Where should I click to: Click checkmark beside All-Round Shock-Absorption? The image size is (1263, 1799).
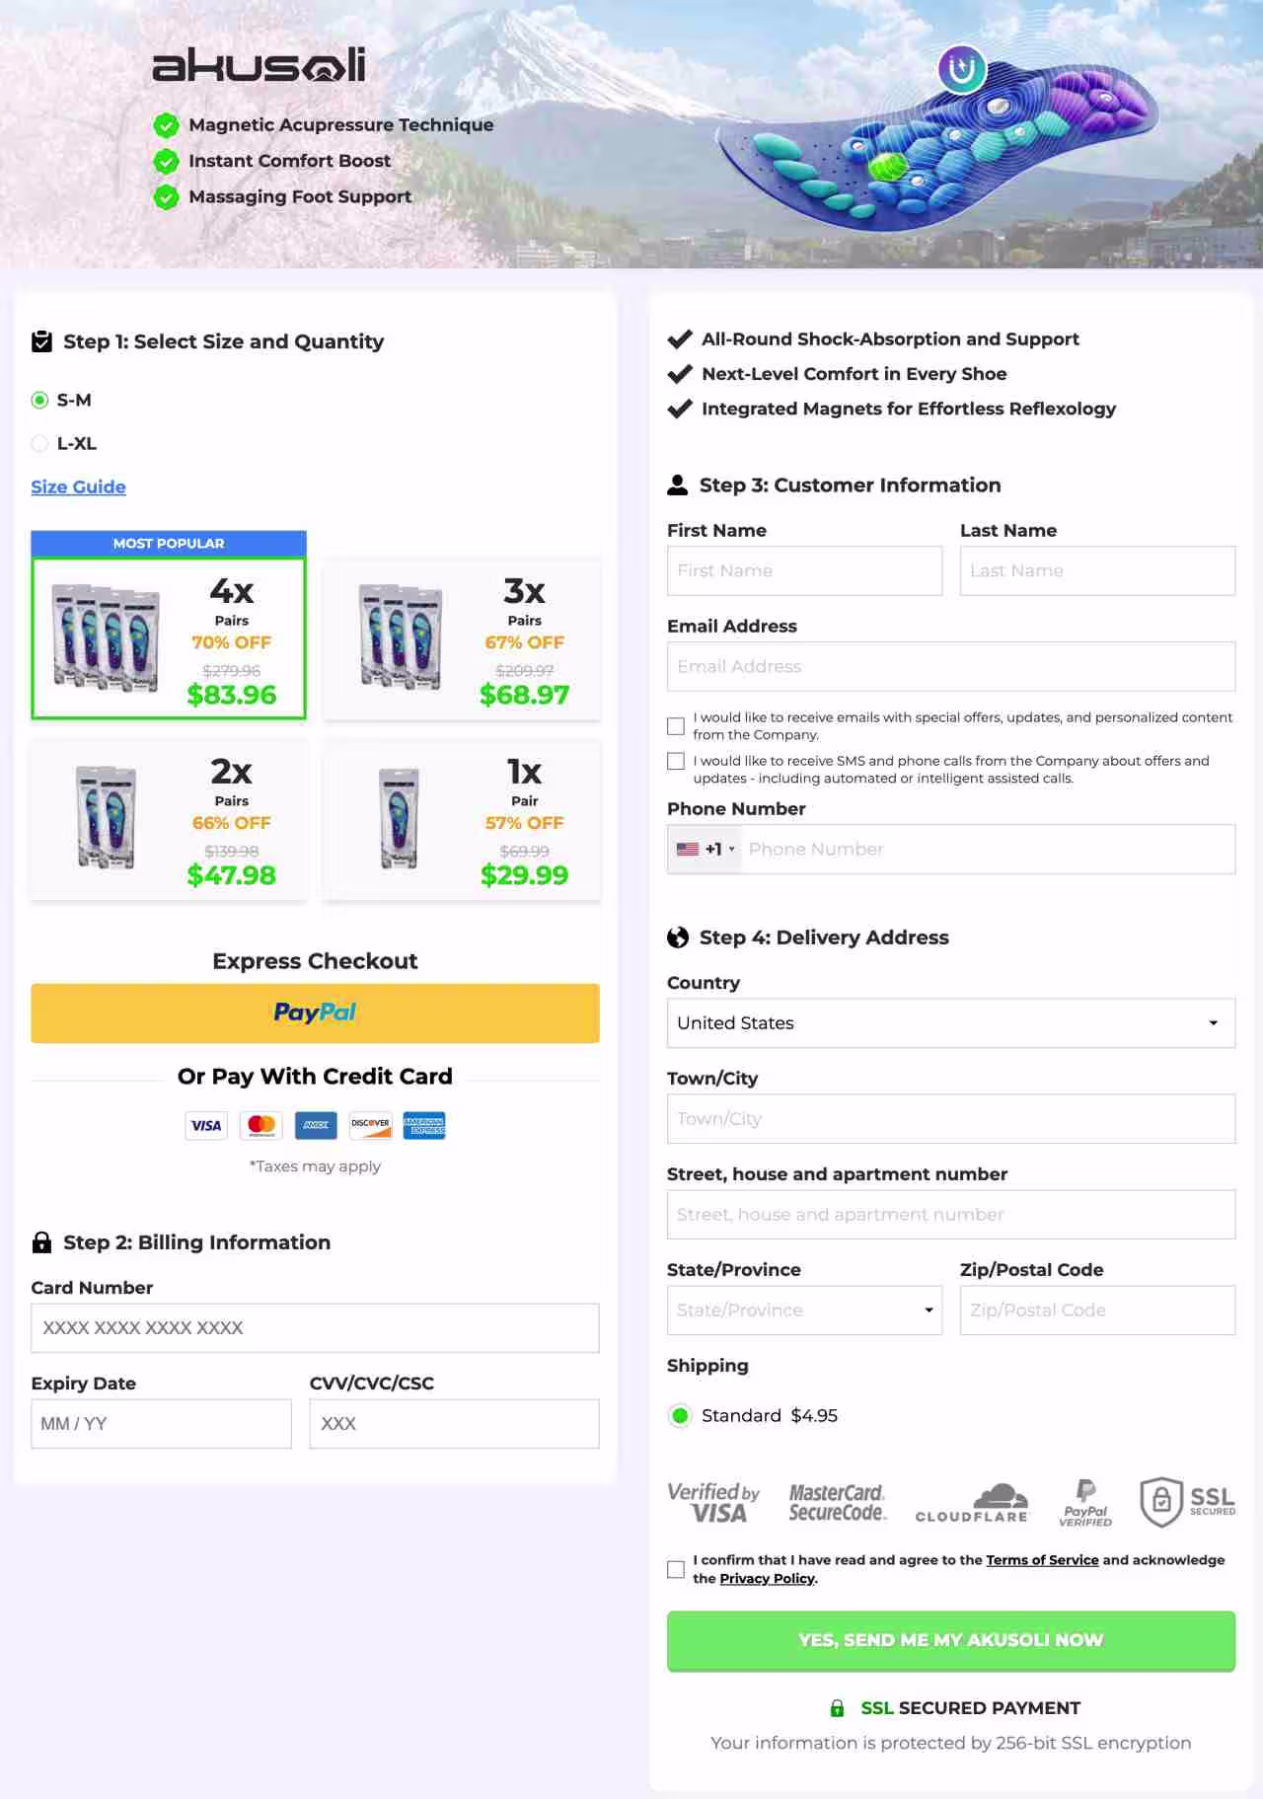[680, 339]
